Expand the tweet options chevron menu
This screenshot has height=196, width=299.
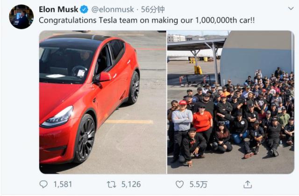291,8
